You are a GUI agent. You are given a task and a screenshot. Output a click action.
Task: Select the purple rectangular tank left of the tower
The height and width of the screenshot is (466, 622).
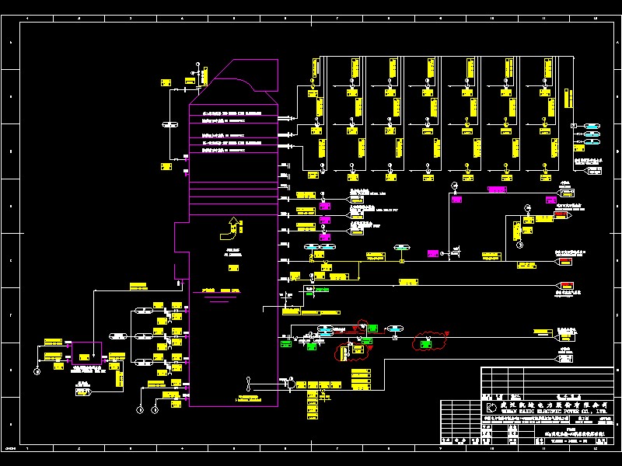pyautogui.click(x=86, y=353)
